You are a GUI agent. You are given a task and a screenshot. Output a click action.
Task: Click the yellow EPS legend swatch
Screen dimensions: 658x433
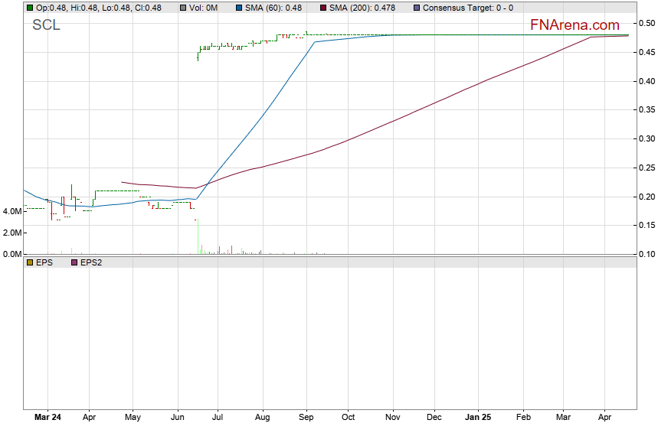pos(29,262)
